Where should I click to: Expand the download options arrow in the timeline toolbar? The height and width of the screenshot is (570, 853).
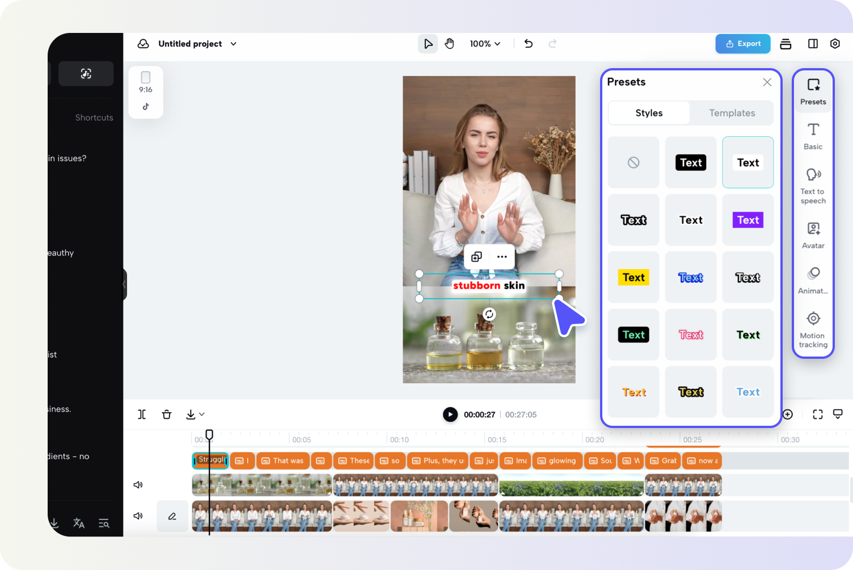pyautogui.click(x=202, y=414)
